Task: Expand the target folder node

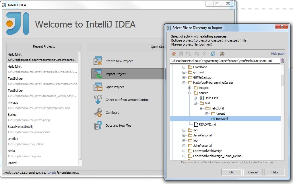Action: coord(207,114)
